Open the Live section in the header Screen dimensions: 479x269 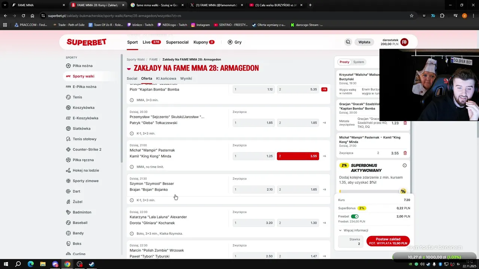pos(152,42)
